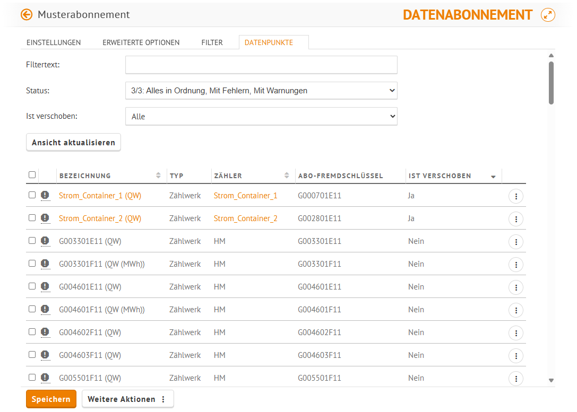Open row menu for G005501F11 (QW)

pos(516,379)
